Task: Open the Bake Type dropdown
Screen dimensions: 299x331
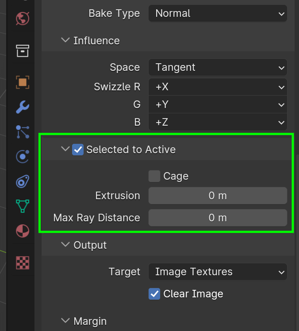Action: (218, 14)
